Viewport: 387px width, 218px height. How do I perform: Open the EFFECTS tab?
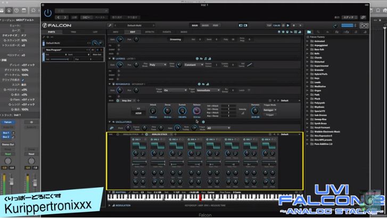point(150,32)
